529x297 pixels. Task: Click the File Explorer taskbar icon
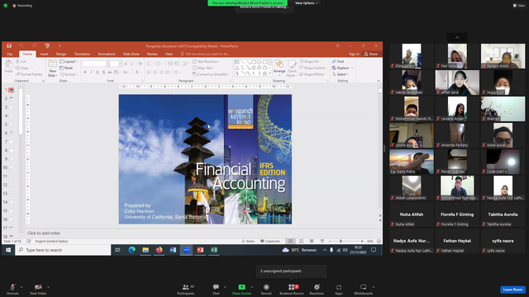pos(145,250)
